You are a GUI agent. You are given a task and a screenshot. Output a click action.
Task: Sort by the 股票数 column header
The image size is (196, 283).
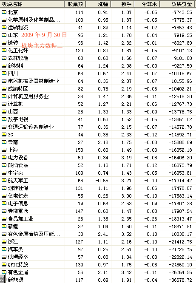(75, 4)
